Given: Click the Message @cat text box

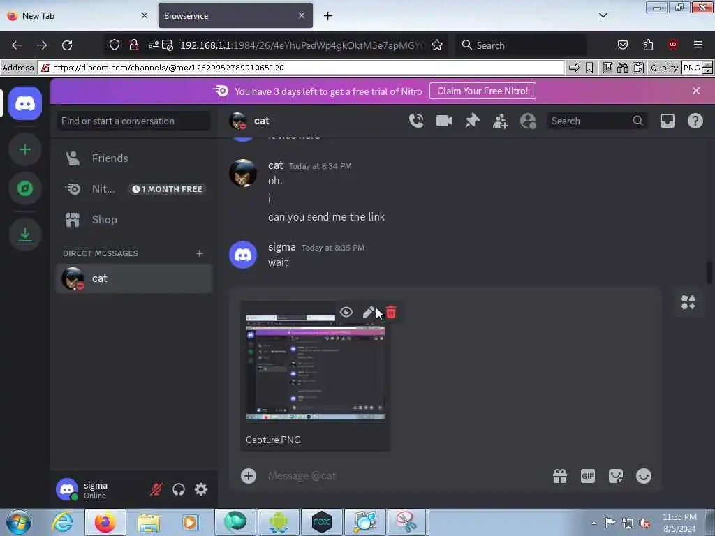Looking at the screenshot, I should coord(406,476).
